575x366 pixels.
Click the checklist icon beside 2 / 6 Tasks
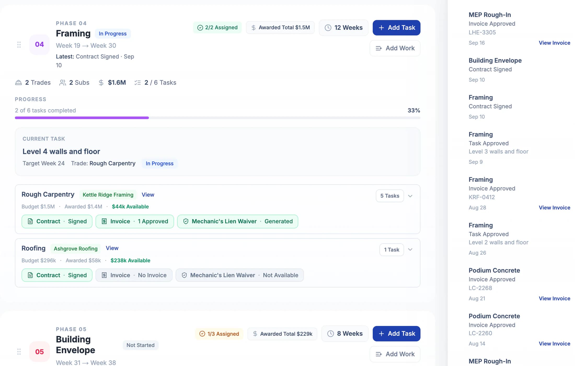coord(137,83)
